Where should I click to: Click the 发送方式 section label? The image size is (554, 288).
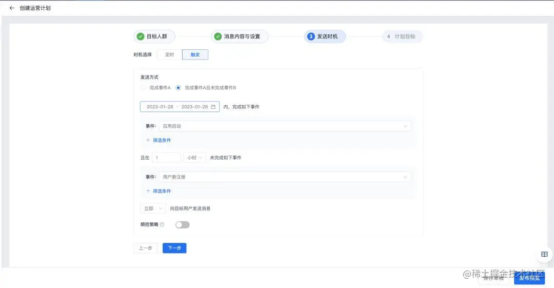[149, 77]
